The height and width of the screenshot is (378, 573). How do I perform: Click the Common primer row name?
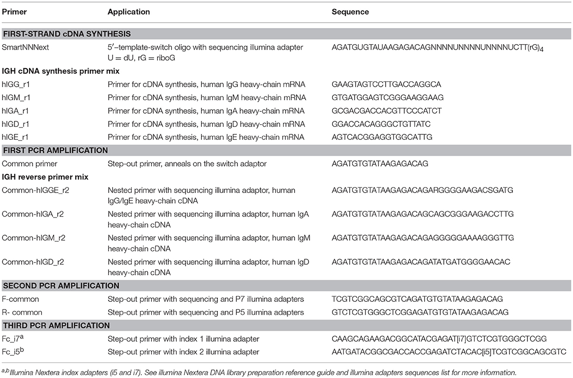click(x=30, y=164)
